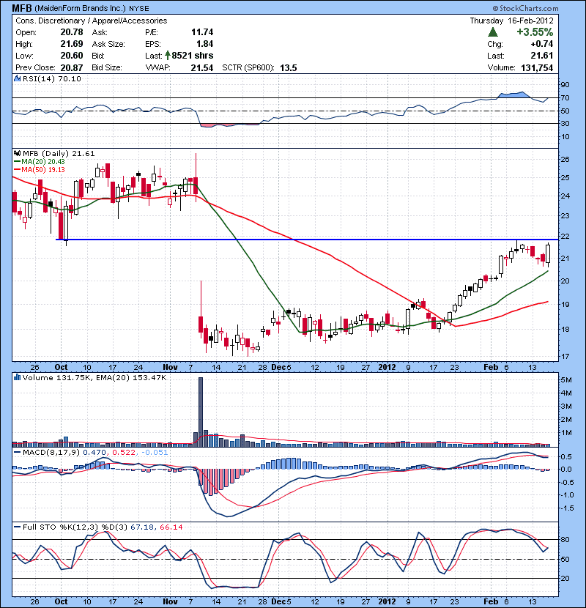586x608 pixels.
Task: Click the MACD value 0.470
Action: click(94, 453)
